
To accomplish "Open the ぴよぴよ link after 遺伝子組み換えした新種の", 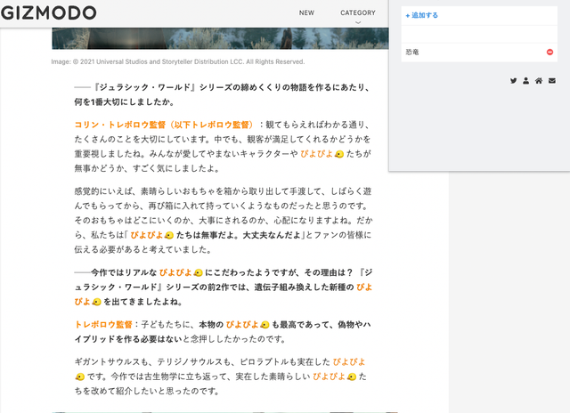I will (364, 287).
